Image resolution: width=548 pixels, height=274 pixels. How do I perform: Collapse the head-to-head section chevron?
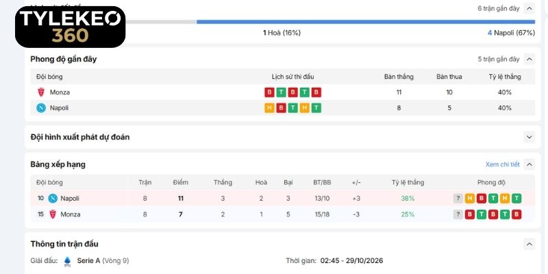(530, 8)
